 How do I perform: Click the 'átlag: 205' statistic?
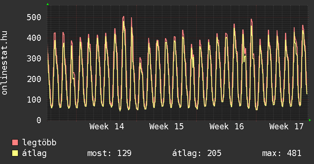pos(197,153)
